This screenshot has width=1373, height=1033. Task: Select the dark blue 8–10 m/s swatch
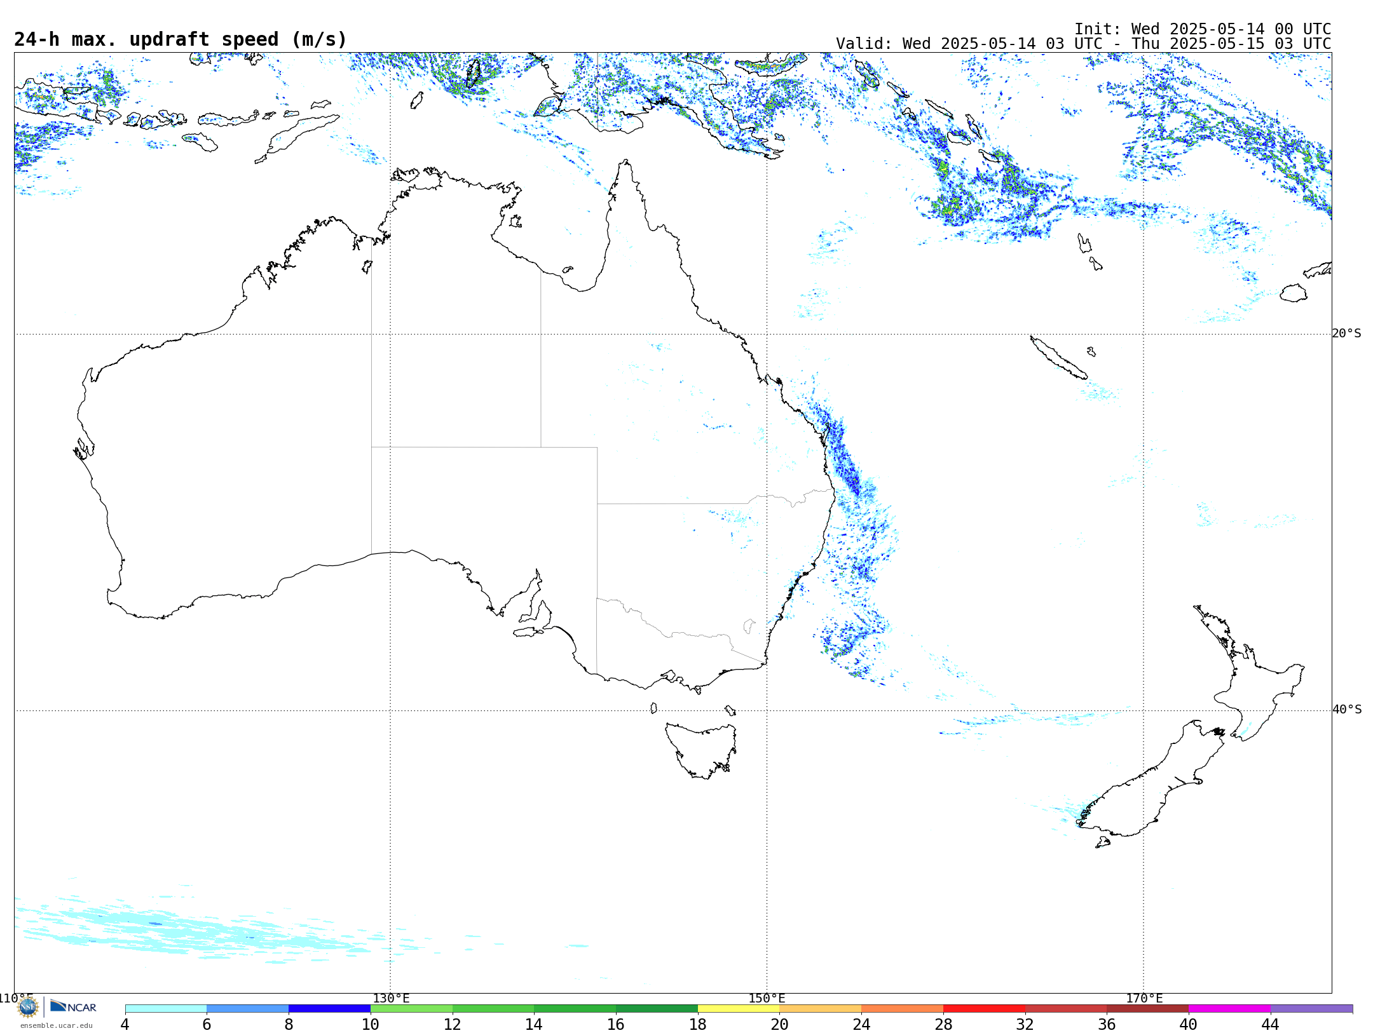[x=329, y=1008]
